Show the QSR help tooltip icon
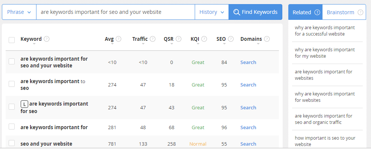The height and width of the screenshot is (149, 371). pos(179,39)
